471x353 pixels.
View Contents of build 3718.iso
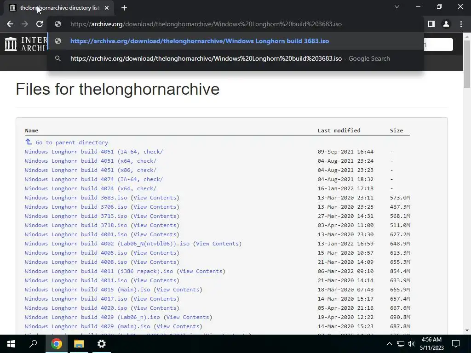pos(155,225)
